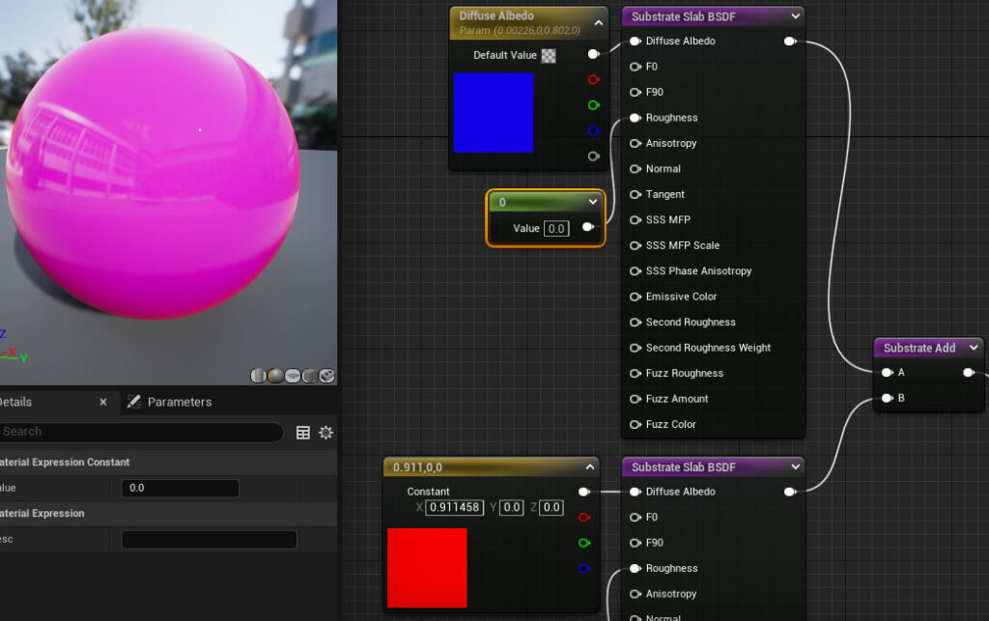Screen dimensions: 989x621
Task: Collapse the 0.911,0,0 constant node
Action: (590, 466)
